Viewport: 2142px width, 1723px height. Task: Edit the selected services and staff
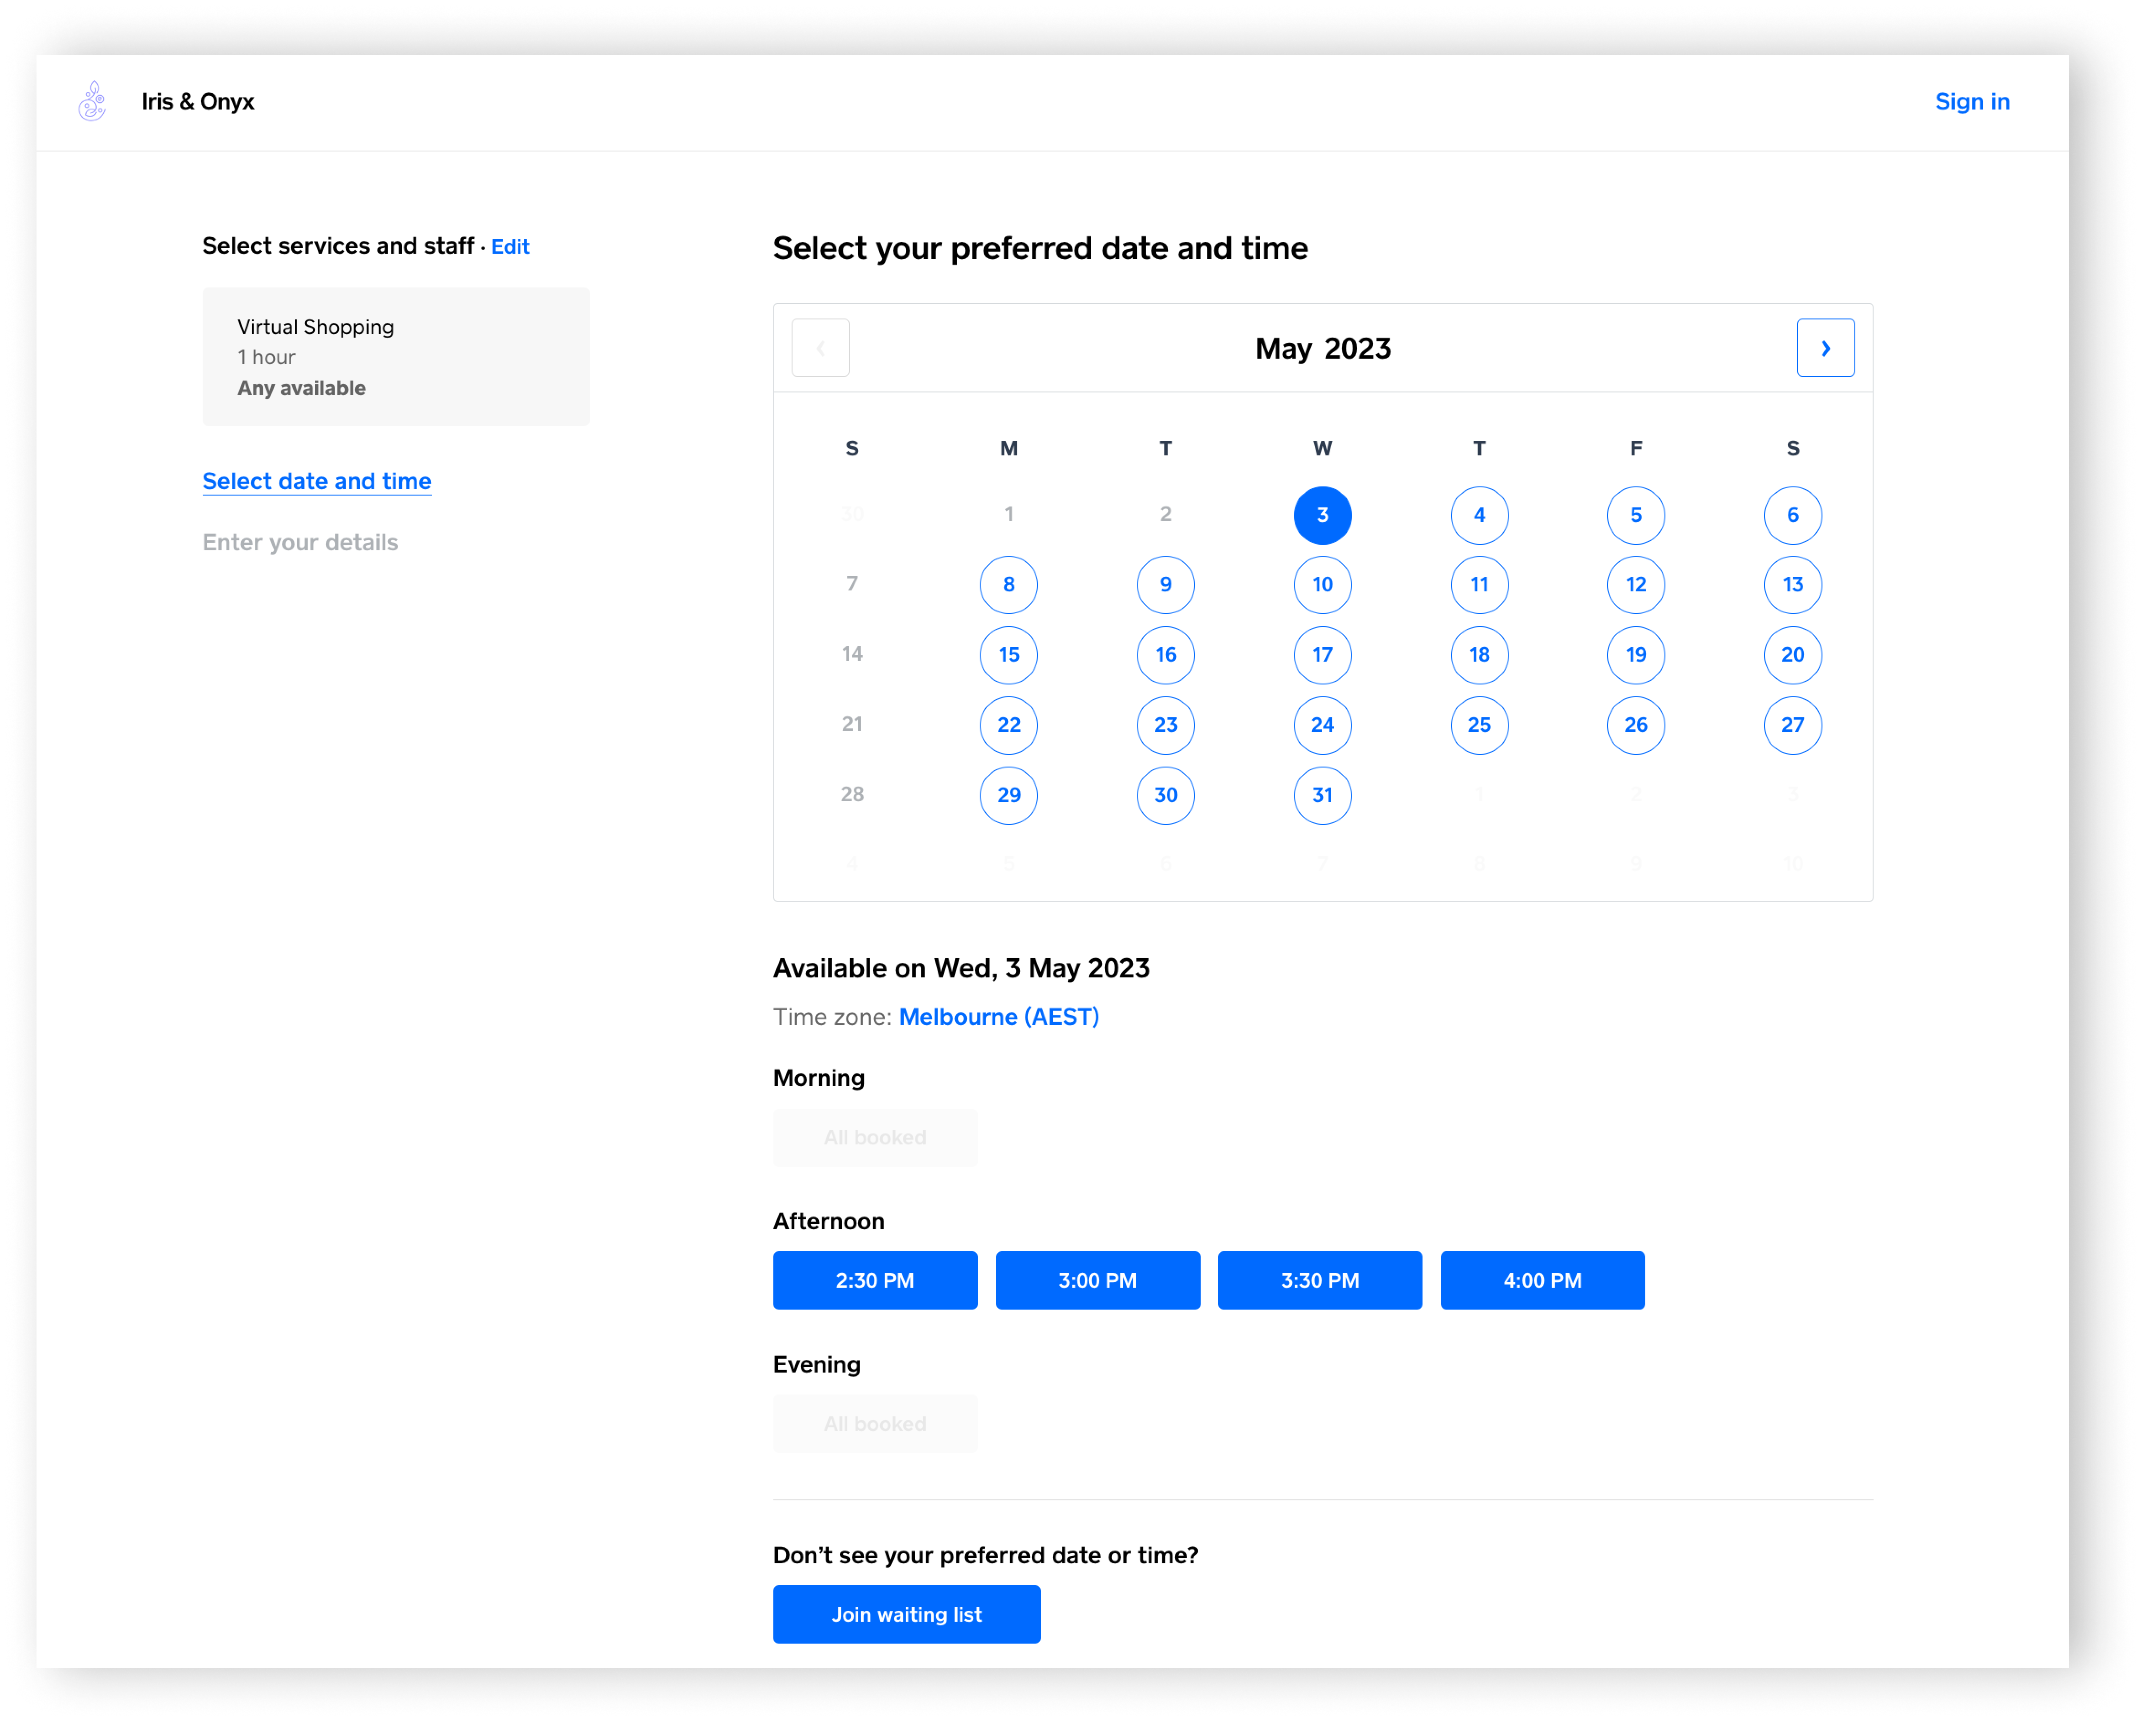point(509,246)
